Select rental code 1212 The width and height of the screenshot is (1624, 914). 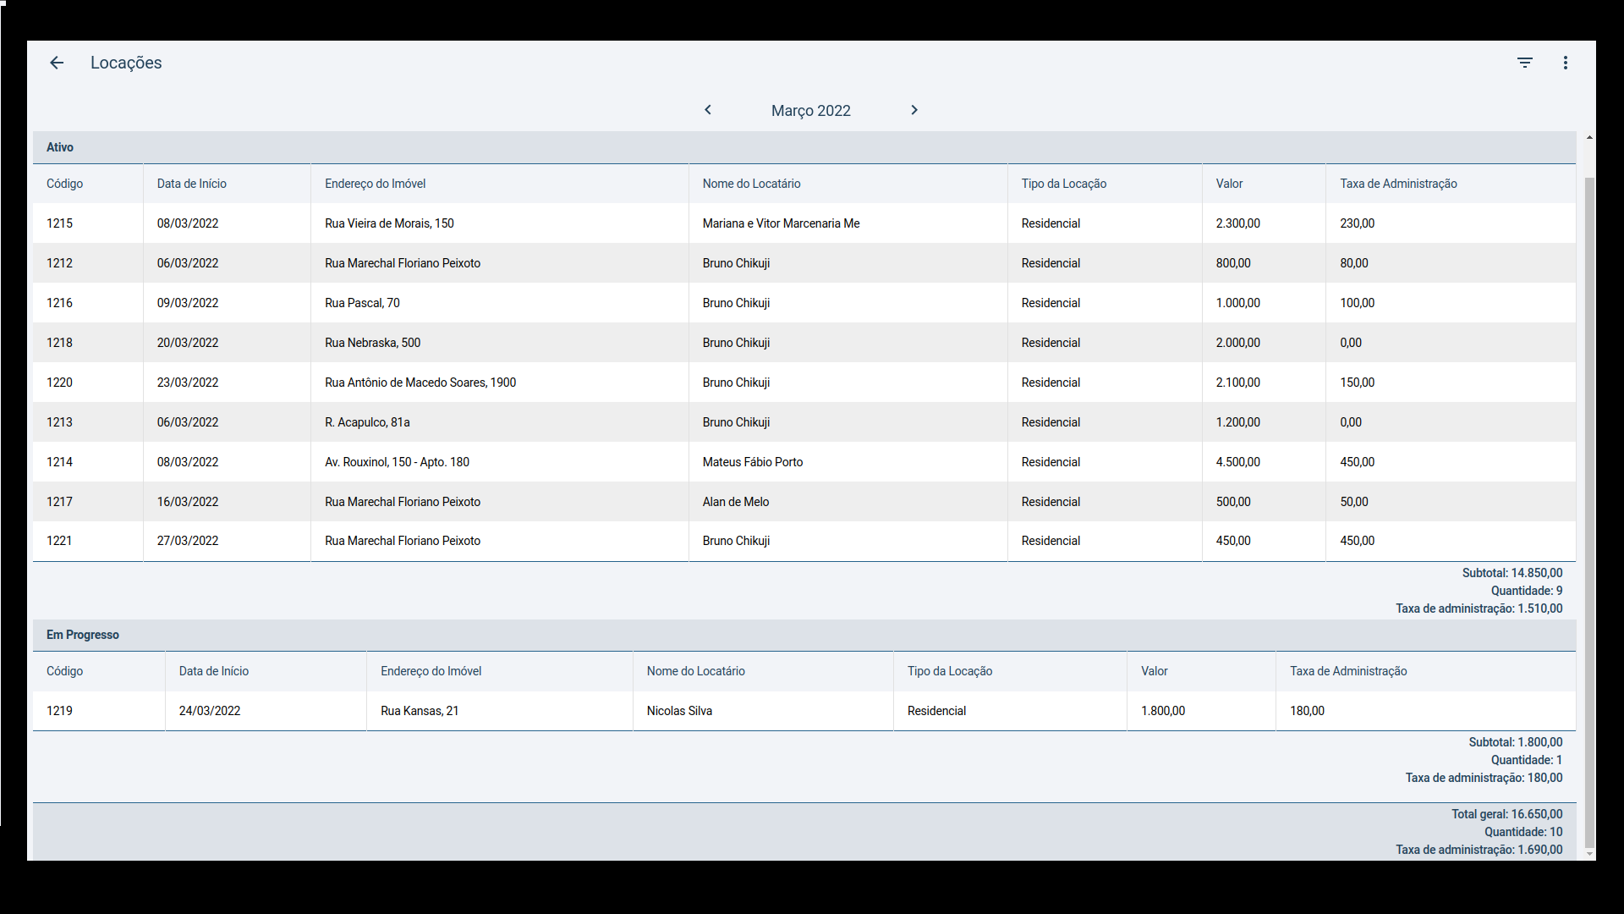[x=59, y=263]
